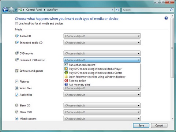Screen dimensions: 176x132
Task: Click the Blank DVD disc icon
Action: [x=17, y=112]
